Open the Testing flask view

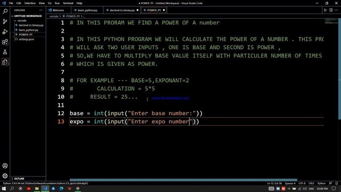coord(5,52)
